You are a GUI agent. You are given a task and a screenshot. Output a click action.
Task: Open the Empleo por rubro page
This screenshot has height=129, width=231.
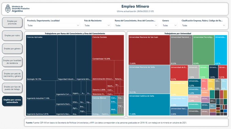pyautogui.click(x=12, y=35)
